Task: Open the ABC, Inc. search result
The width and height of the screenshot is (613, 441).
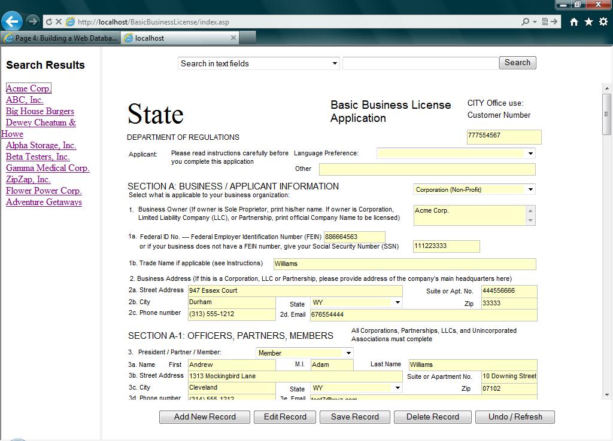Action: [24, 100]
